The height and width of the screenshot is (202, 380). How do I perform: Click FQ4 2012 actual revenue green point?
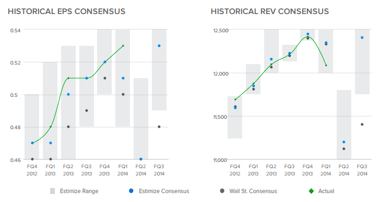point(235,99)
